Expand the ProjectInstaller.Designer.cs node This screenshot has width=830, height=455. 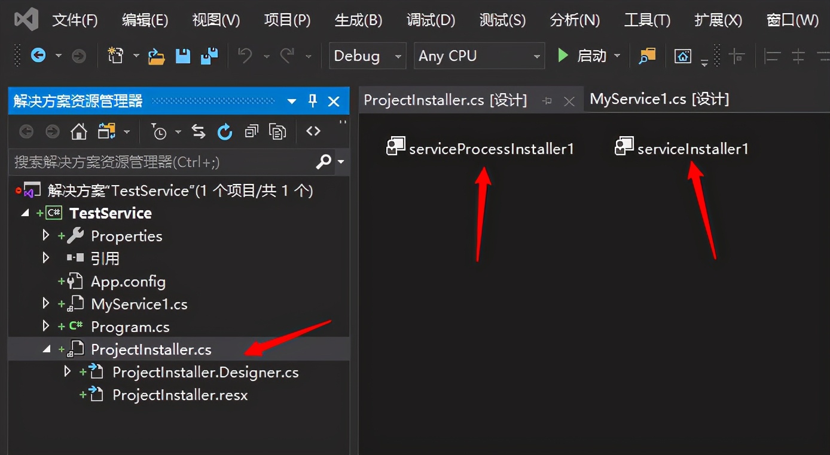(68, 371)
